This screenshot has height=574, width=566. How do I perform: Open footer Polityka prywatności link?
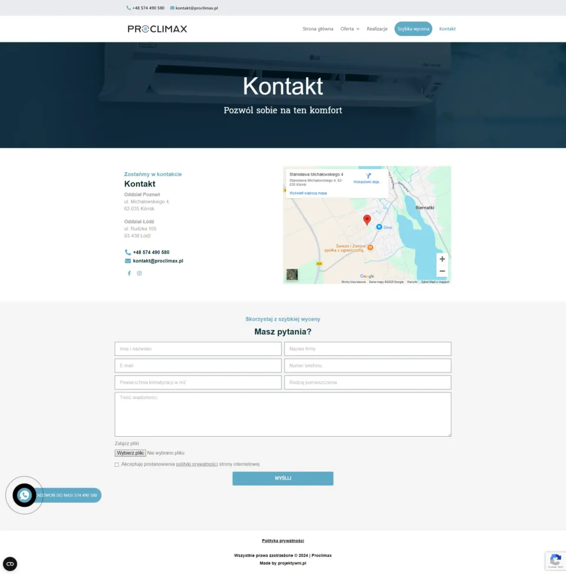[283, 540]
